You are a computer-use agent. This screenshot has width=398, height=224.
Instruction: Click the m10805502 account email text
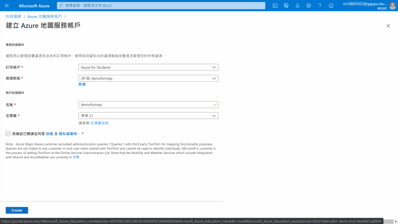click(x=365, y=4)
